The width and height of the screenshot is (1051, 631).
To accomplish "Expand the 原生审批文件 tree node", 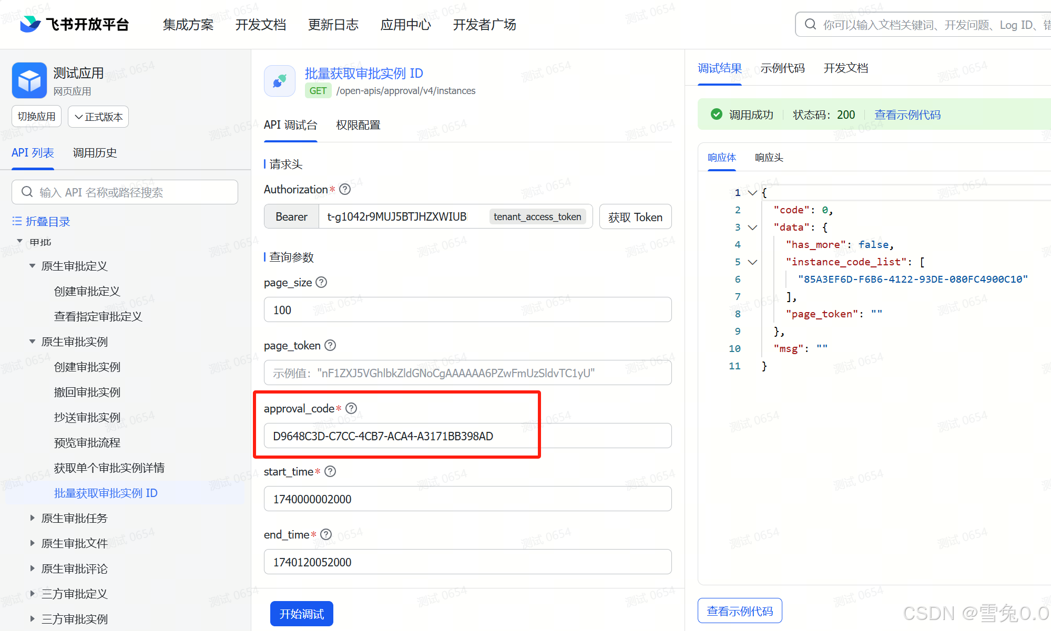I will [x=32, y=543].
